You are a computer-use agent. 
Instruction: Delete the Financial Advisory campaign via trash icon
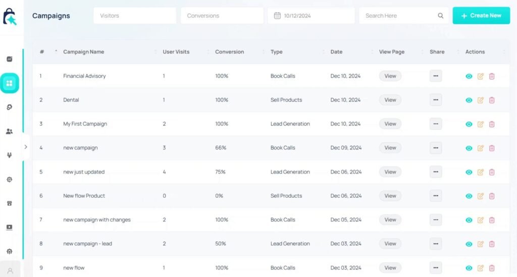492,76
